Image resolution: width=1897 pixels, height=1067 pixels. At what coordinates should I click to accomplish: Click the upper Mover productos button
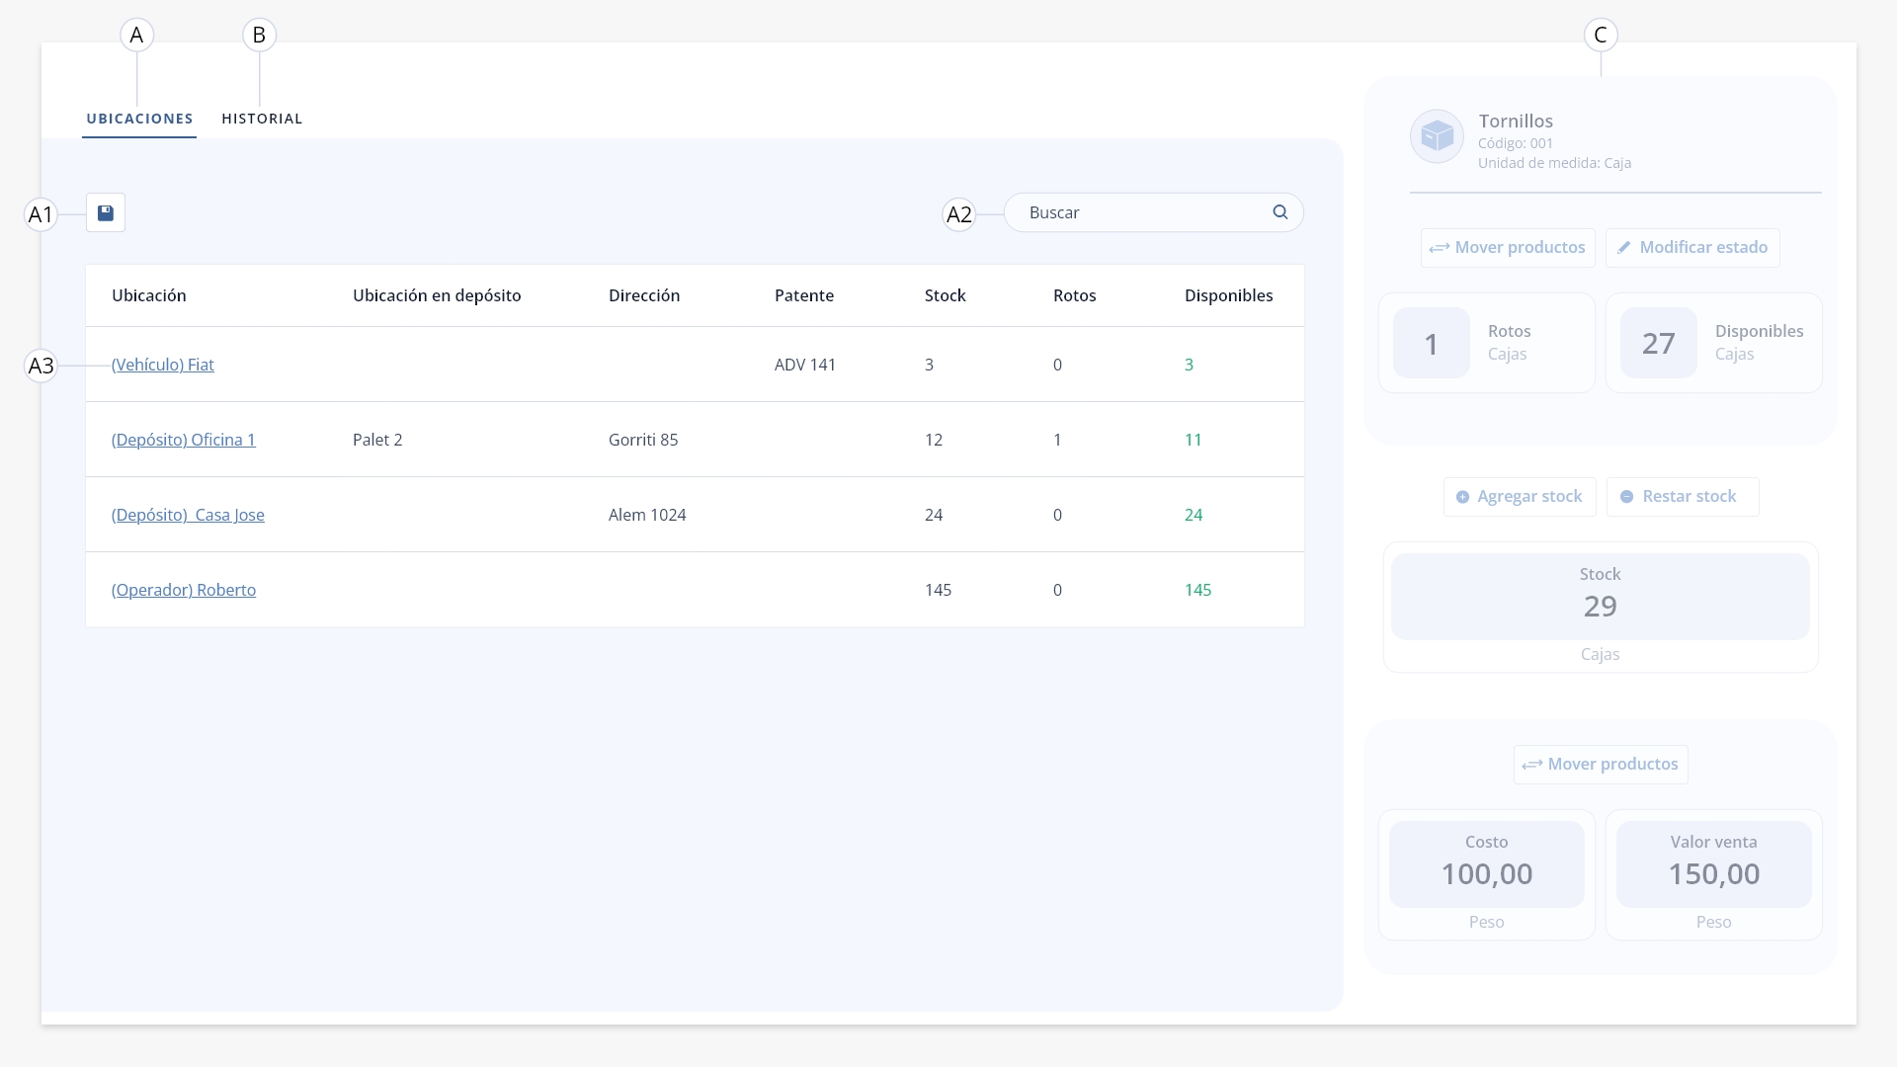click(x=1508, y=248)
